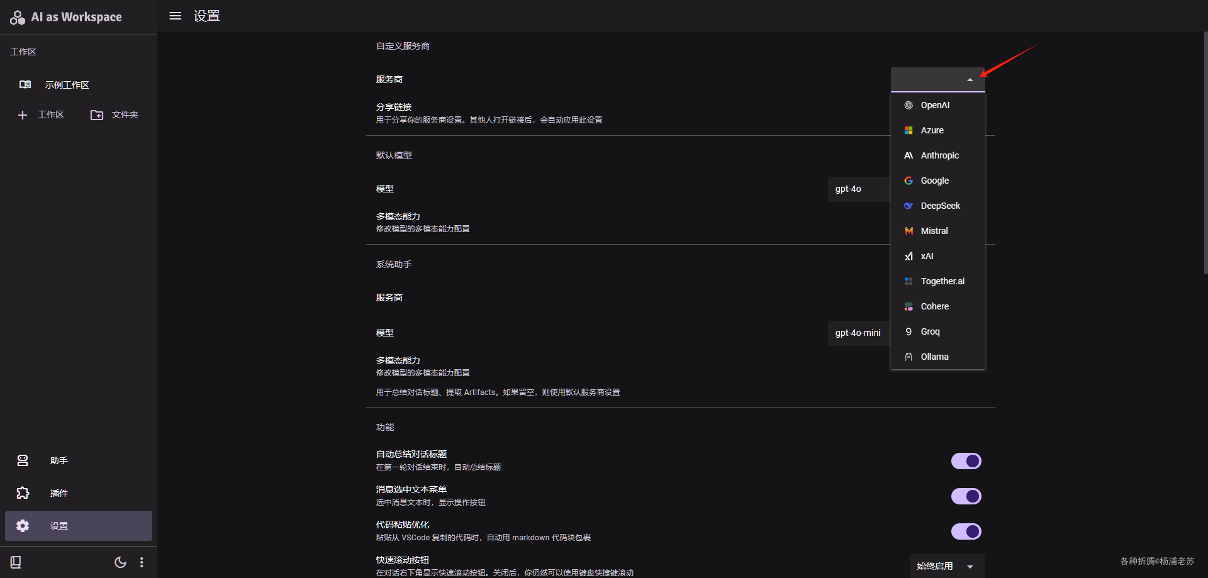
Task: Select Azure from provider list
Action: coord(938,130)
